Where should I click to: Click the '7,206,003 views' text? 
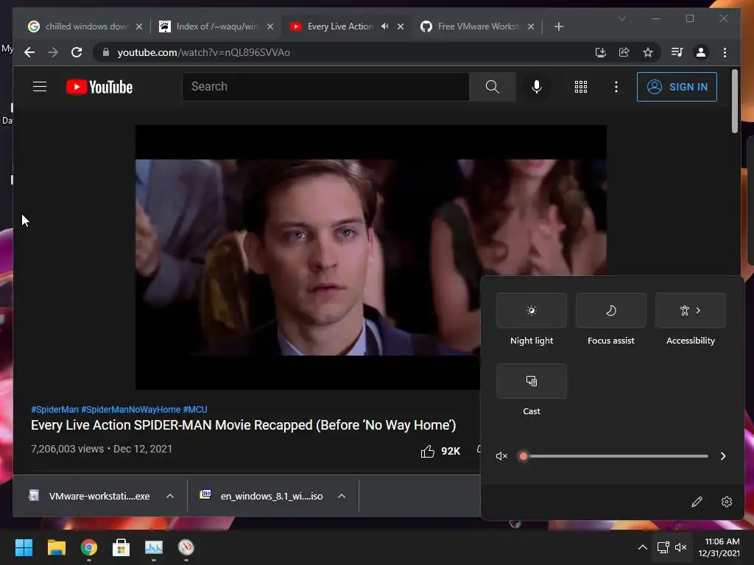point(67,449)
